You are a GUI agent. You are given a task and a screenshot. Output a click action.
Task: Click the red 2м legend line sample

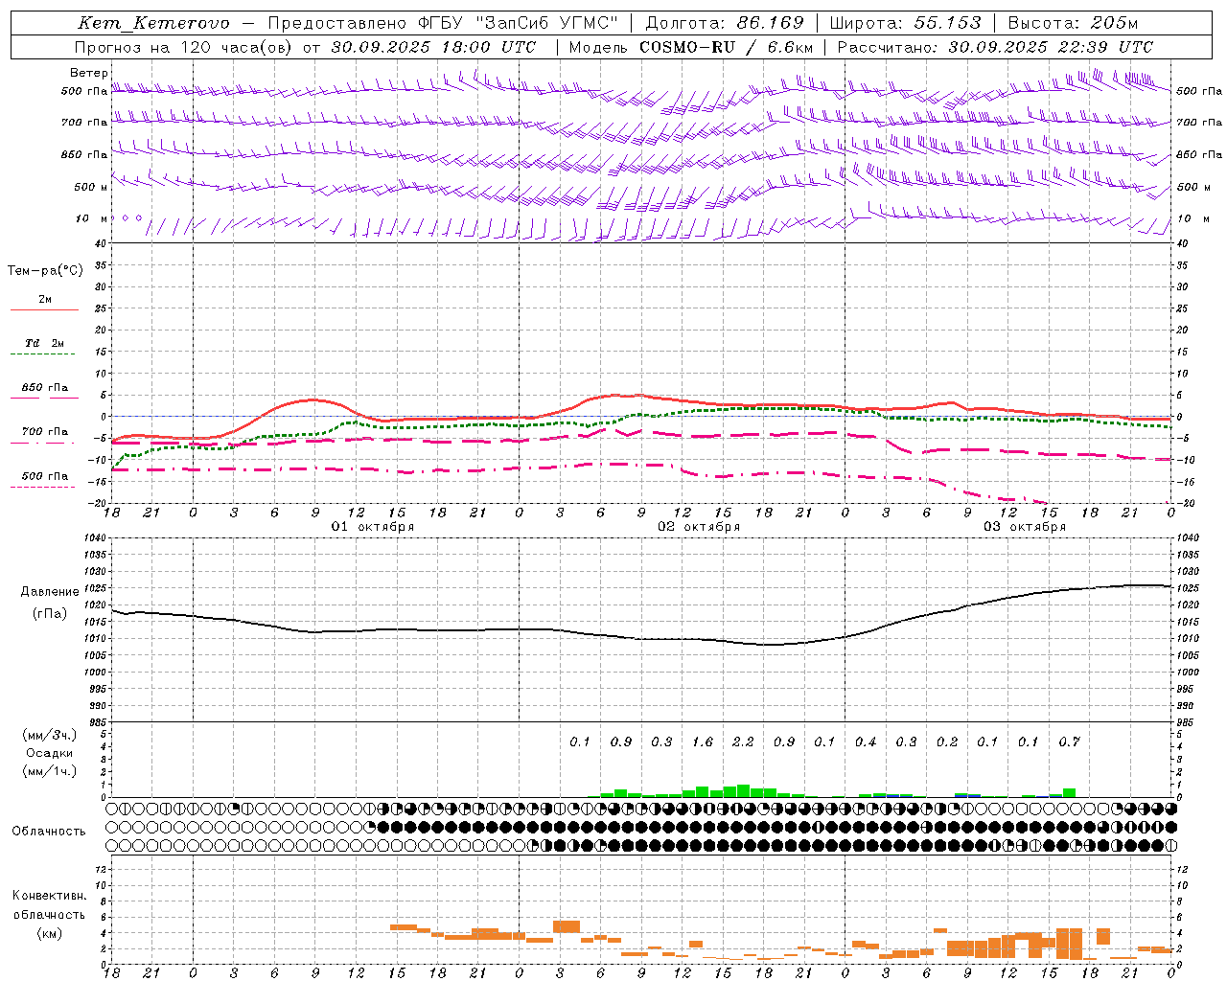(44, 310)
